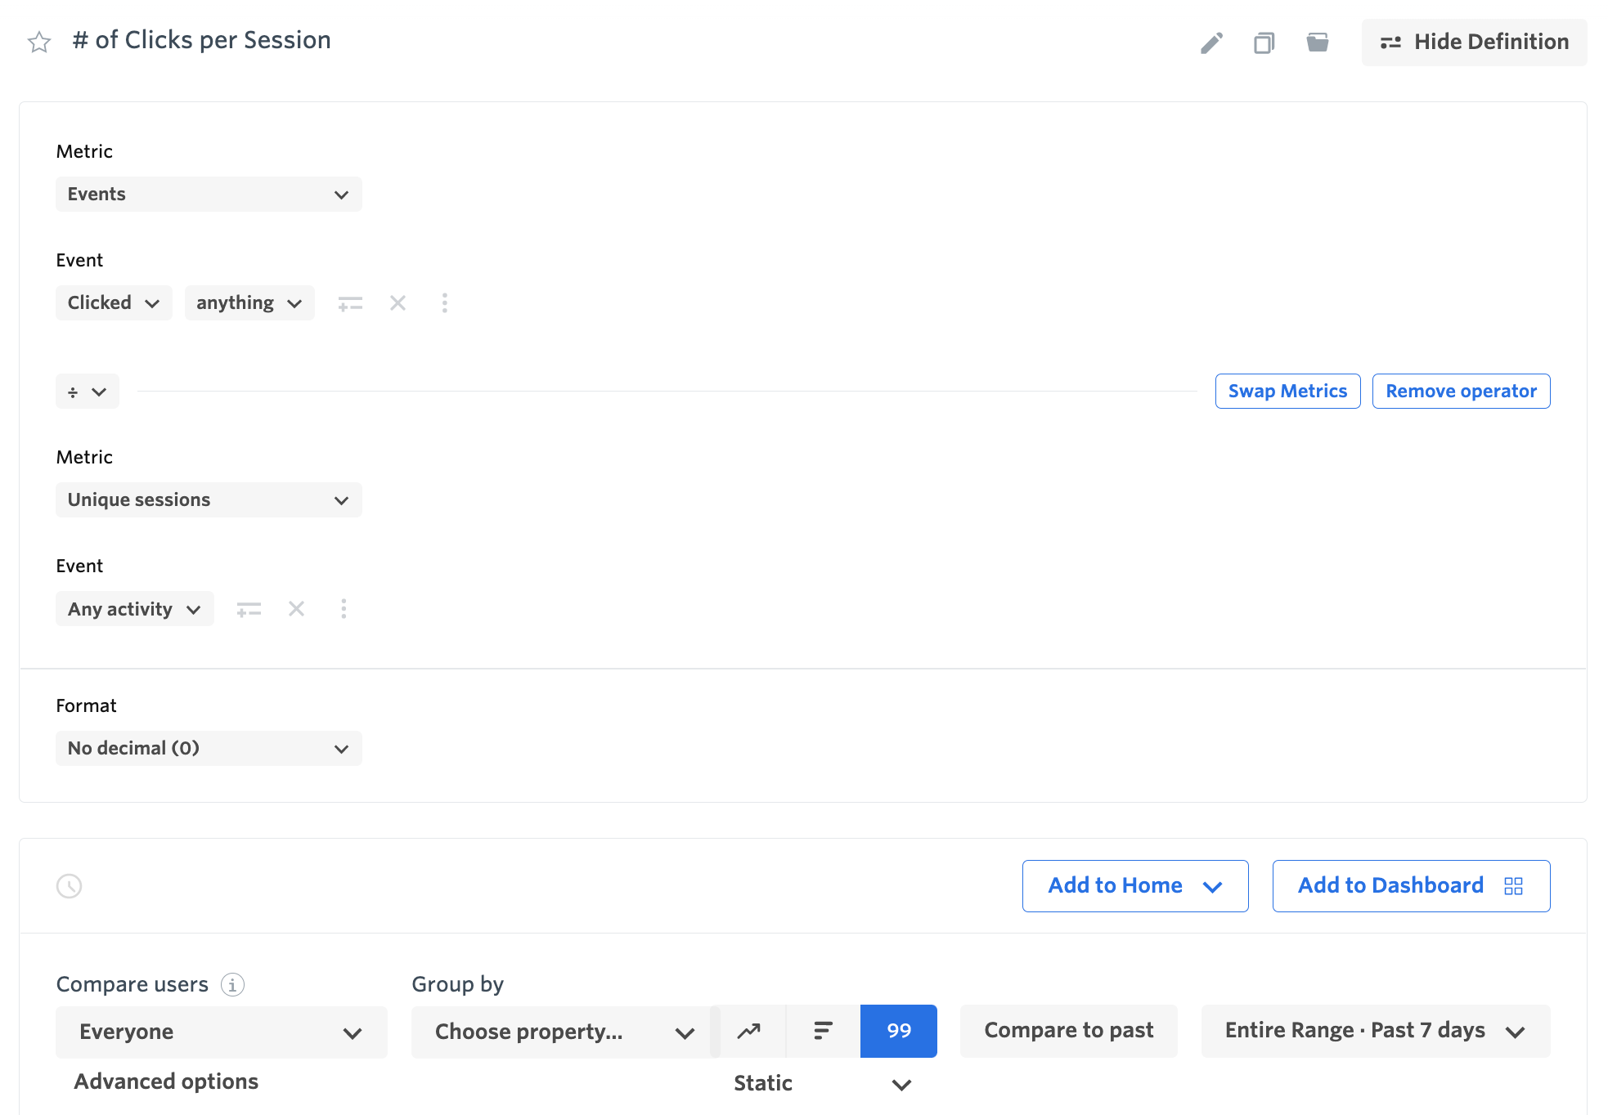Star this chart as favorite
Screen dimensions: 1608x1115
coord(39,42)
